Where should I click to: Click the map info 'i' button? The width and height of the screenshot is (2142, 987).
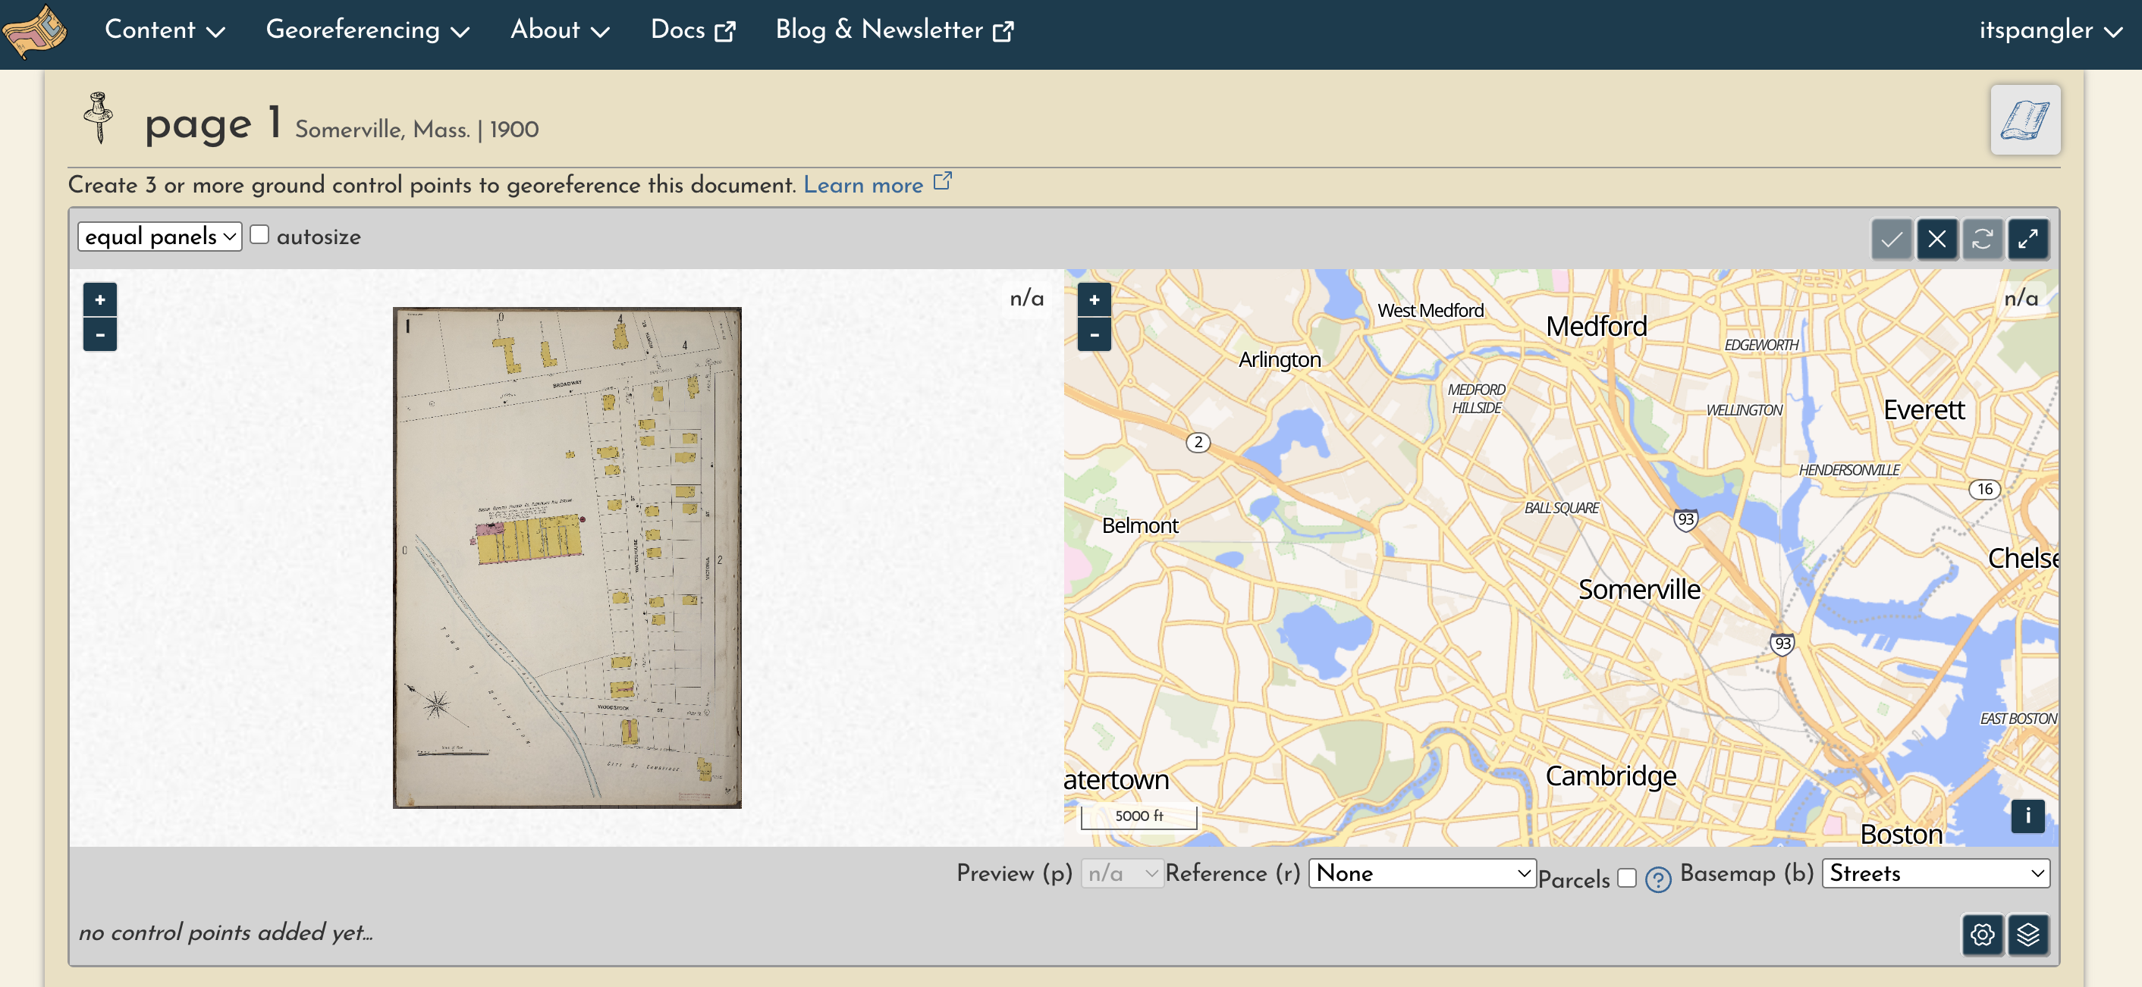click(x=2027, y=816)
